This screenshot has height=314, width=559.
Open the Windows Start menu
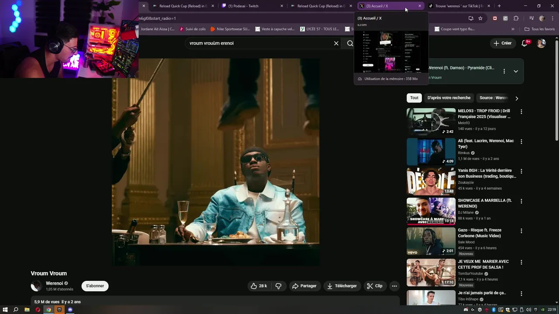point(5,310)
